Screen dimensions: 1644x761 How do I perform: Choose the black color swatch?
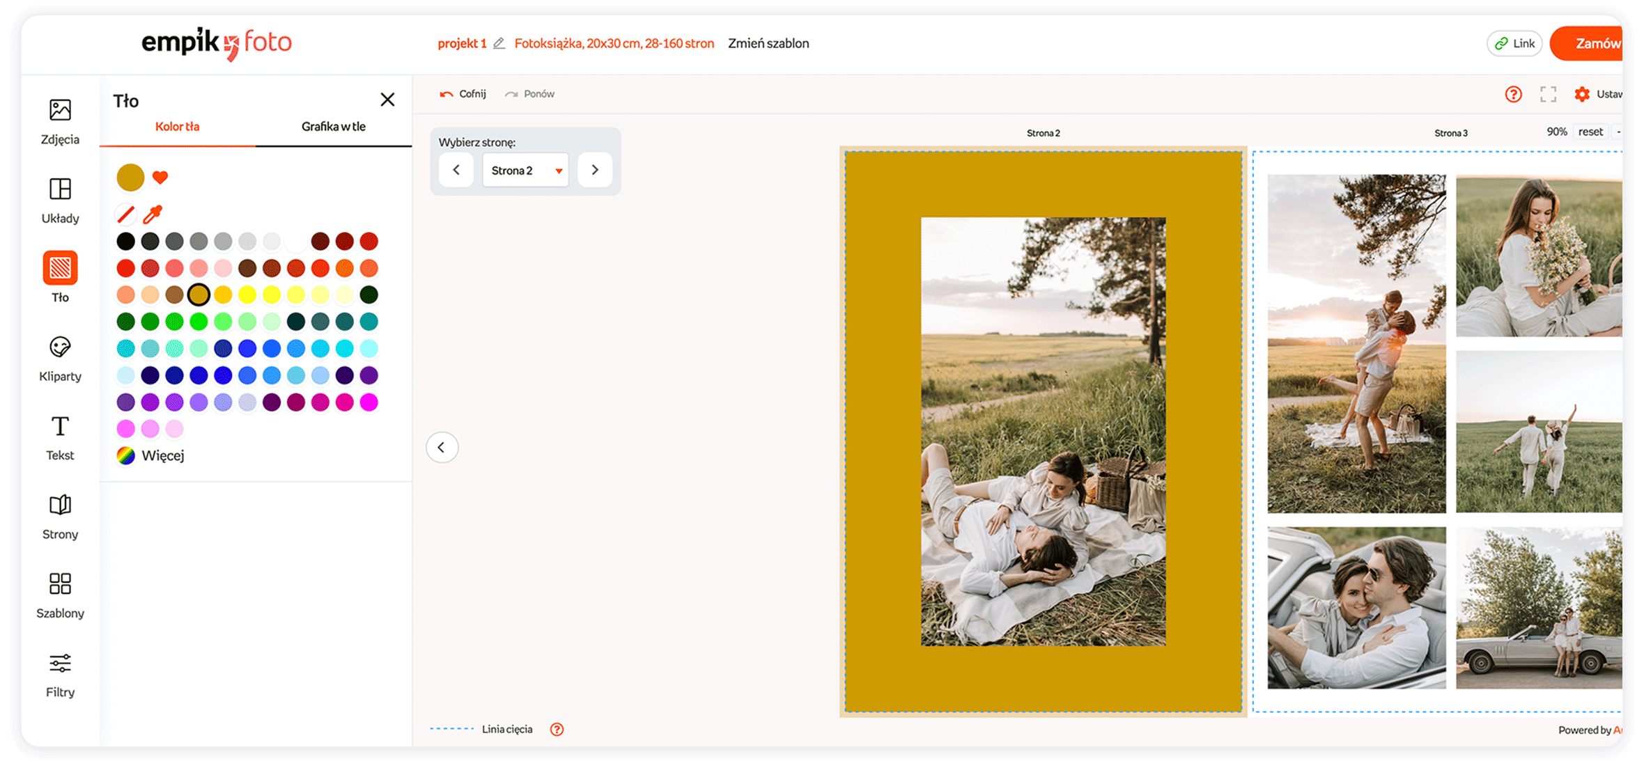point(125,241)
